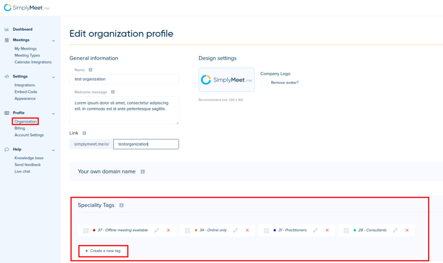Screen dimensions: 443x263
Task: Click grid handle of Consultants tag
Action: pyautogui.click(x=346, y=231)
